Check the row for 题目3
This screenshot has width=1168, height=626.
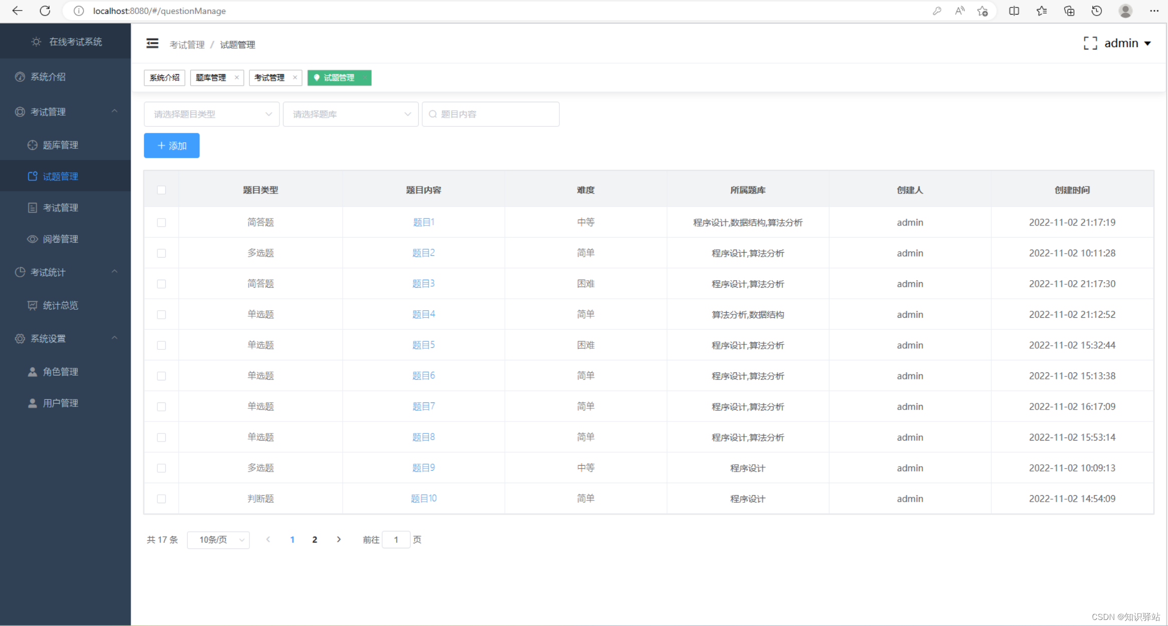161,284
